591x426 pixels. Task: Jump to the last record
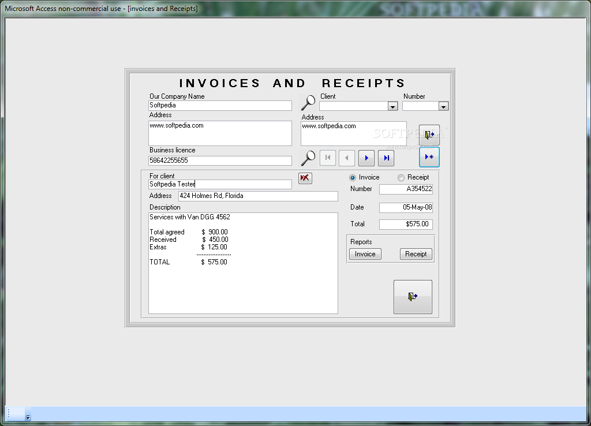[x=386, y=158]
